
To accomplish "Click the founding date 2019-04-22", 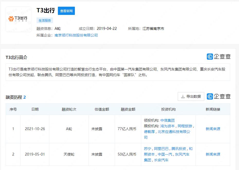I will pos(107,29).
